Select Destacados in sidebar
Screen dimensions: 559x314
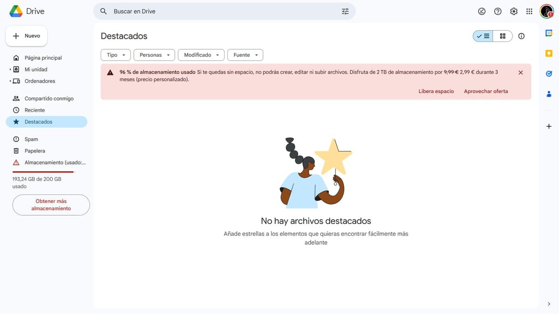coord(47,121)
